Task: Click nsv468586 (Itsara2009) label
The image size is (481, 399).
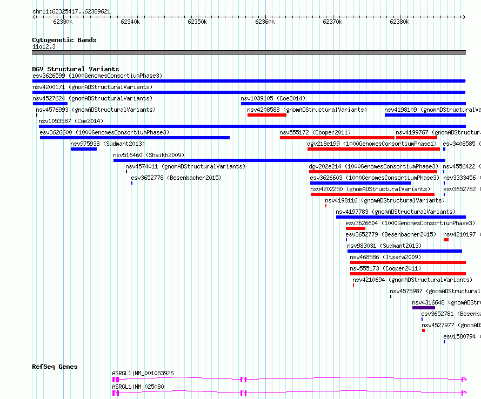Action: point(385,257)
